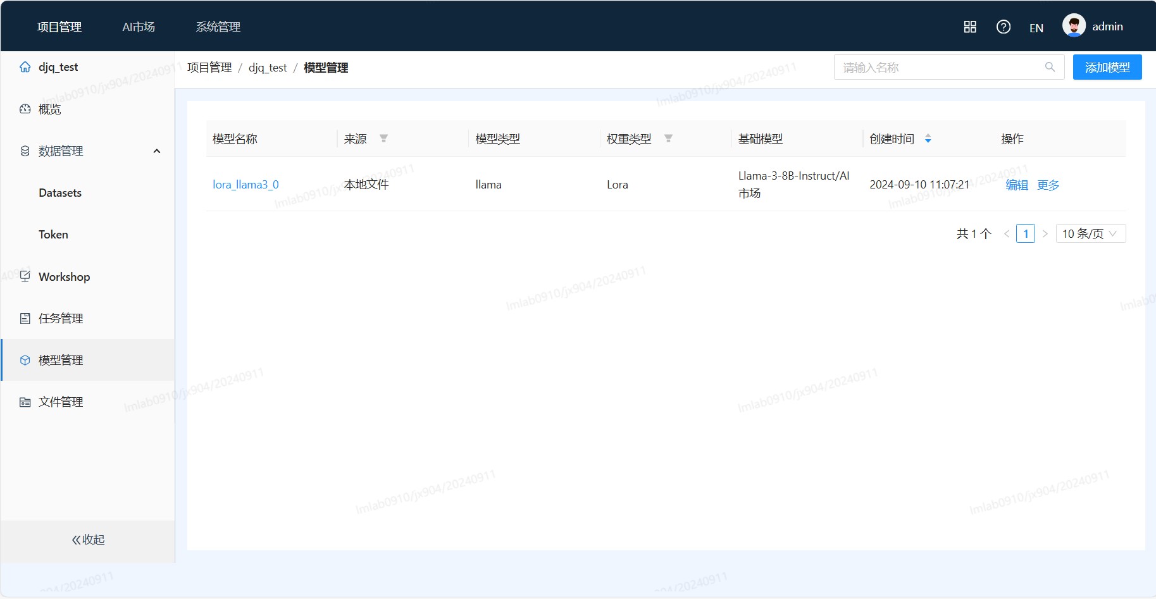Viewport: 1156px width, 599px height.
Task: Click the search magnifier icon
Action: (1050, 67)
